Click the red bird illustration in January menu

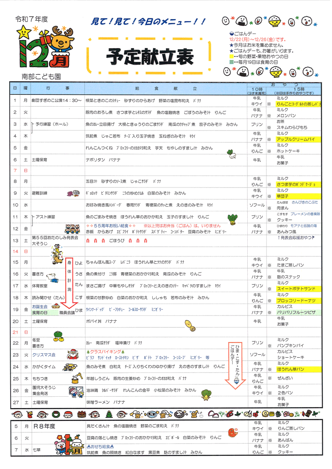232,433
